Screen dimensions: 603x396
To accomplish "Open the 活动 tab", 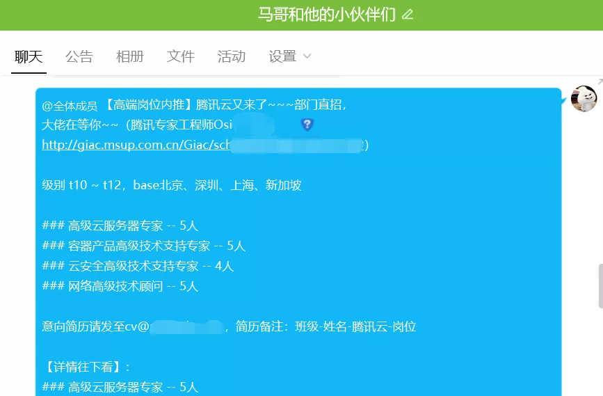I will point(232,56).
